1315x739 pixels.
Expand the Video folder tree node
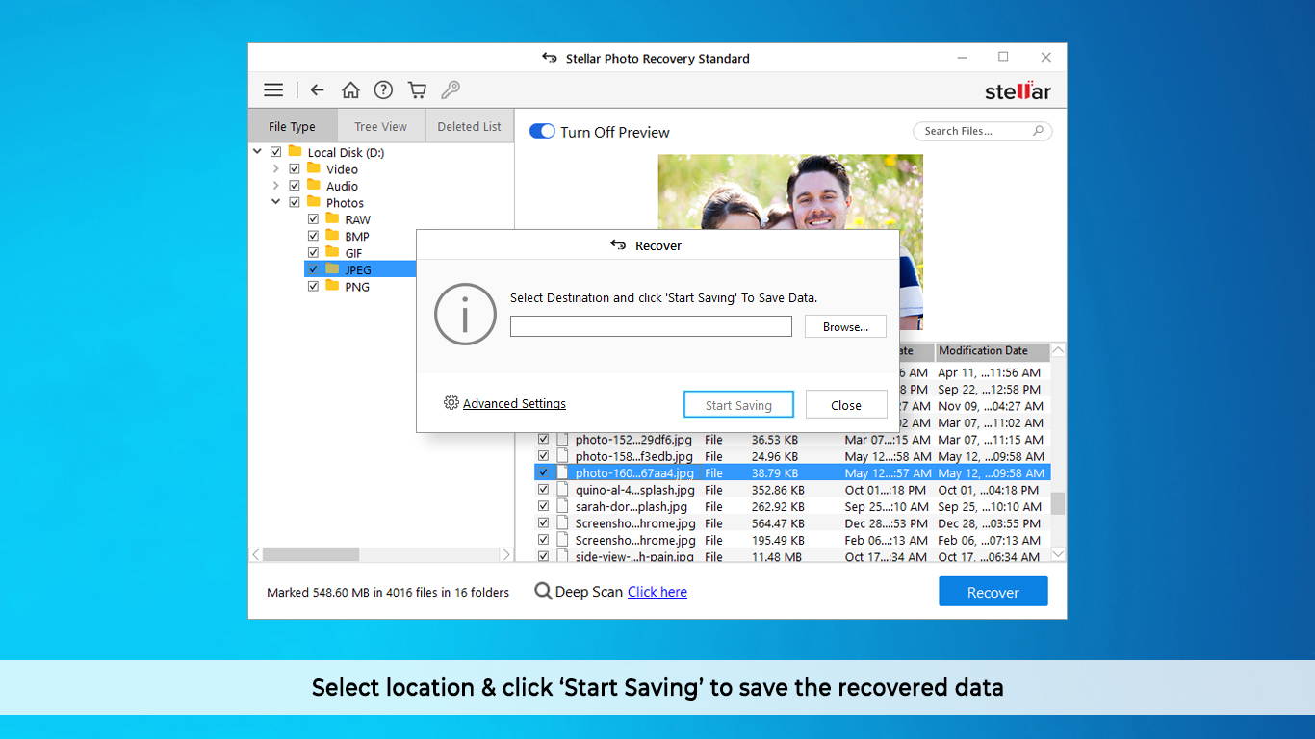[x=276, y=169]
